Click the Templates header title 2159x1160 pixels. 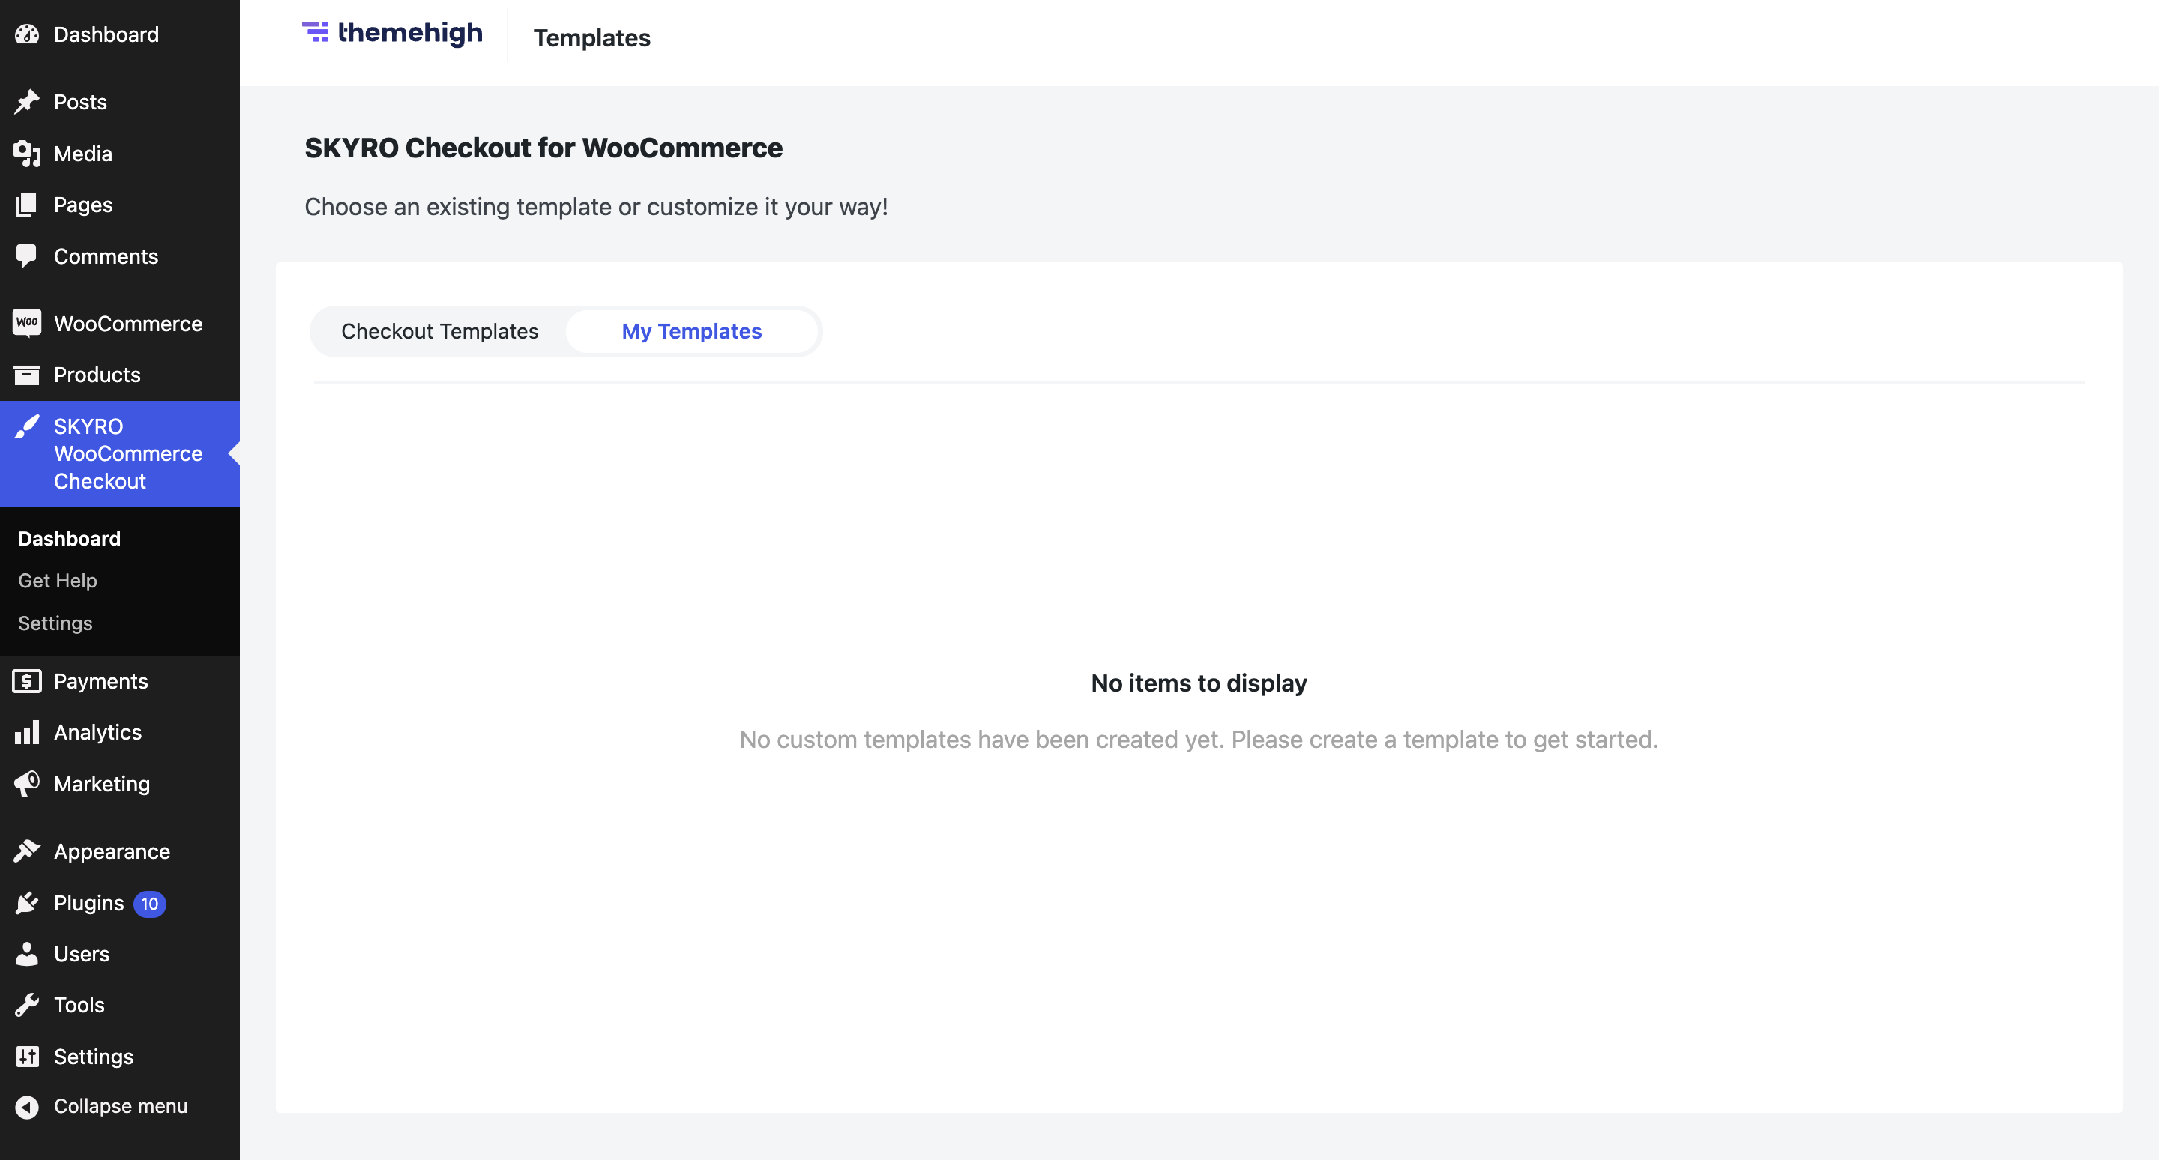point(591,37)
